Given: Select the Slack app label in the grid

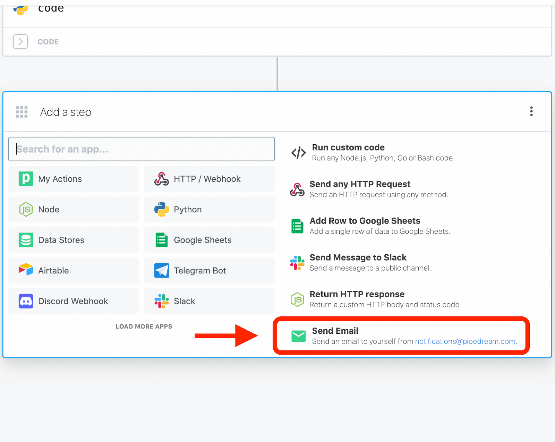Looking at the screenshot, I should click(x=185, y=301).
